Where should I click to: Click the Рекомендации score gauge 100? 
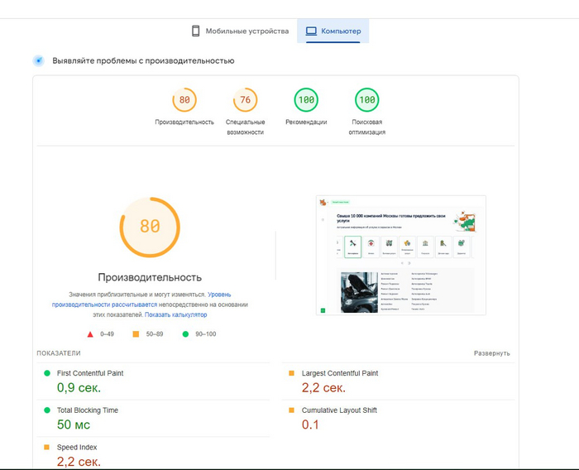306,101
